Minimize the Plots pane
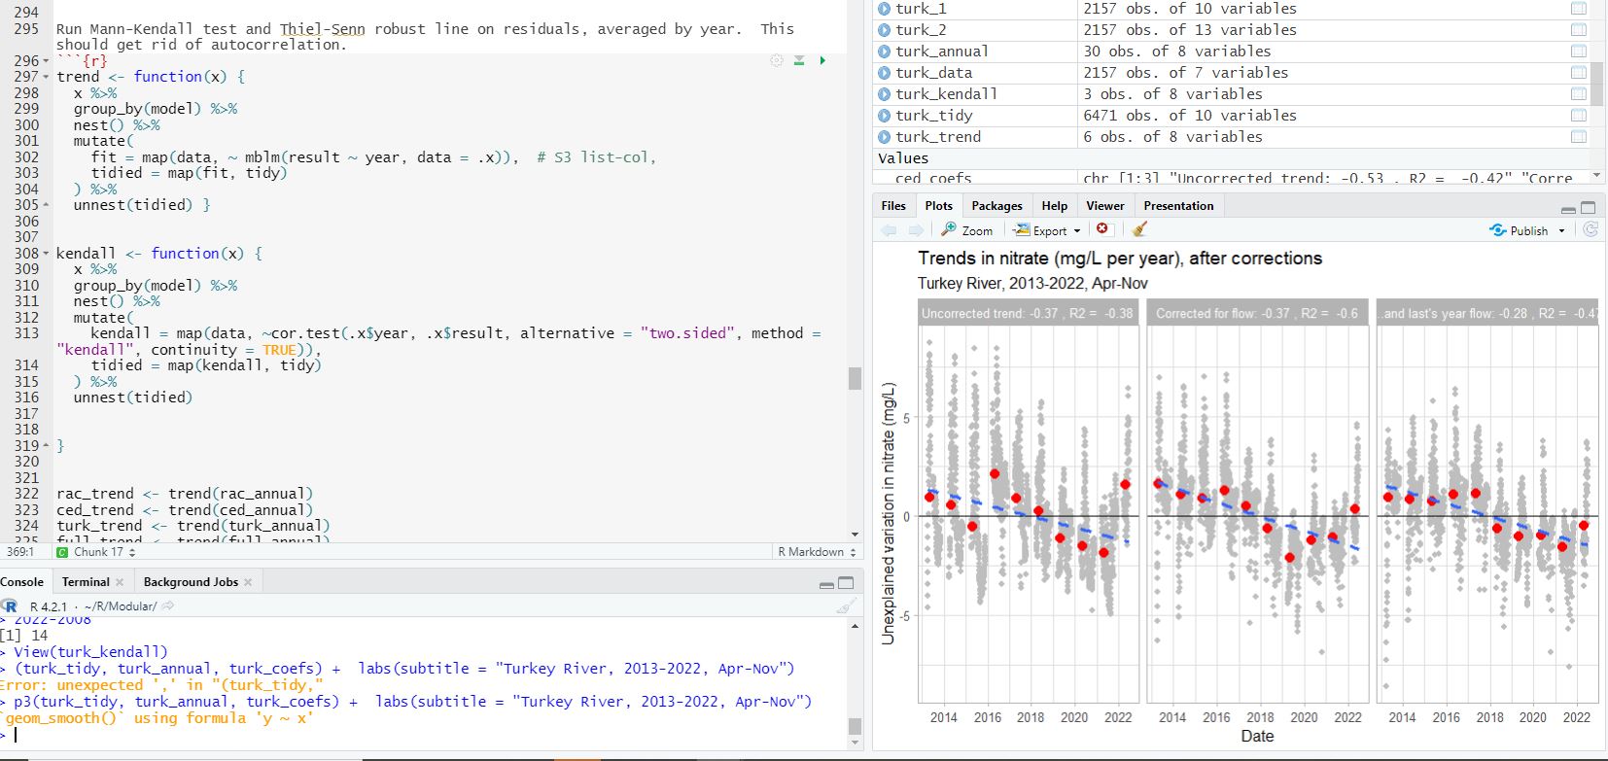 (1568, 209)
